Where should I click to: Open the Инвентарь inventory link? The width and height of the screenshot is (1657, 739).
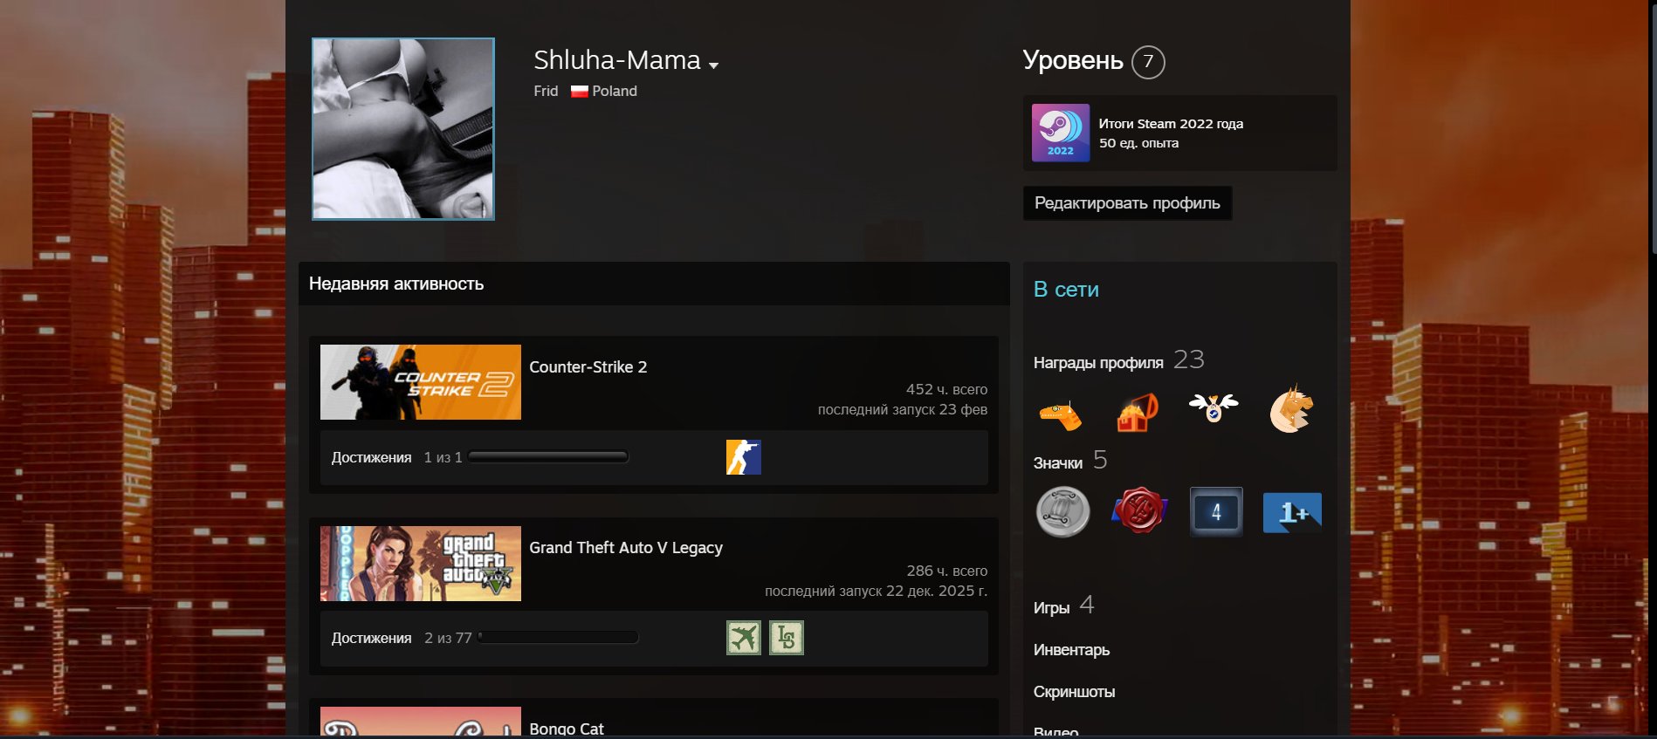pyautogui.click(x=1071, y=650)
